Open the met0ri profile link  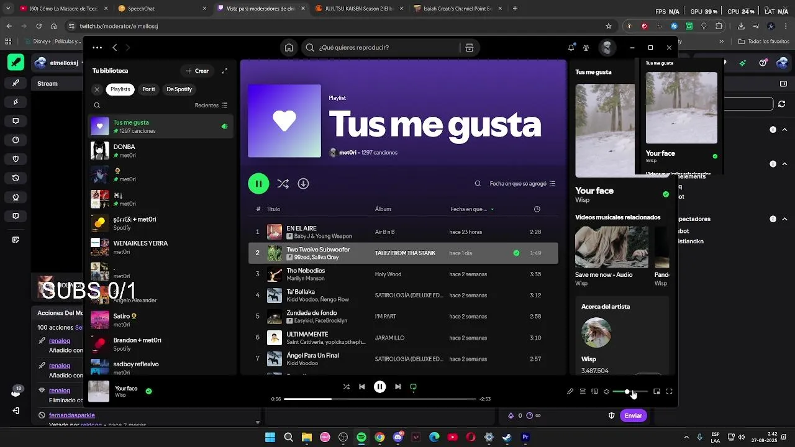[348, 153]
